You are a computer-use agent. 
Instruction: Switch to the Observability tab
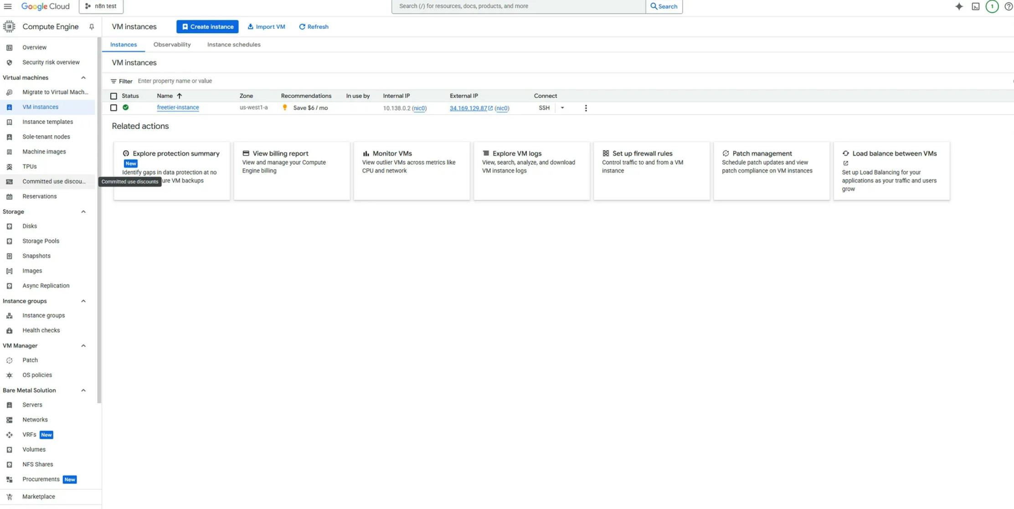coord(172,45)
